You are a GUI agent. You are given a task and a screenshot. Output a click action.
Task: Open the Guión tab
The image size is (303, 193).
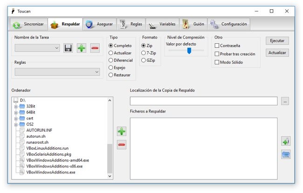point(193,24)
